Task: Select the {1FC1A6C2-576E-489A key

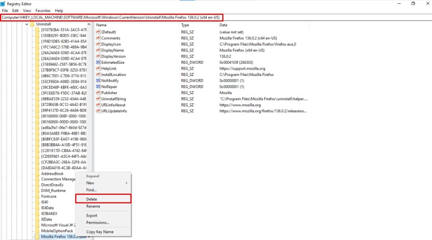Action: click(63, 47)
